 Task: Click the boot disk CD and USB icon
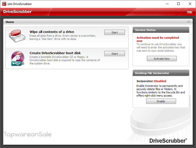(18, 58)
